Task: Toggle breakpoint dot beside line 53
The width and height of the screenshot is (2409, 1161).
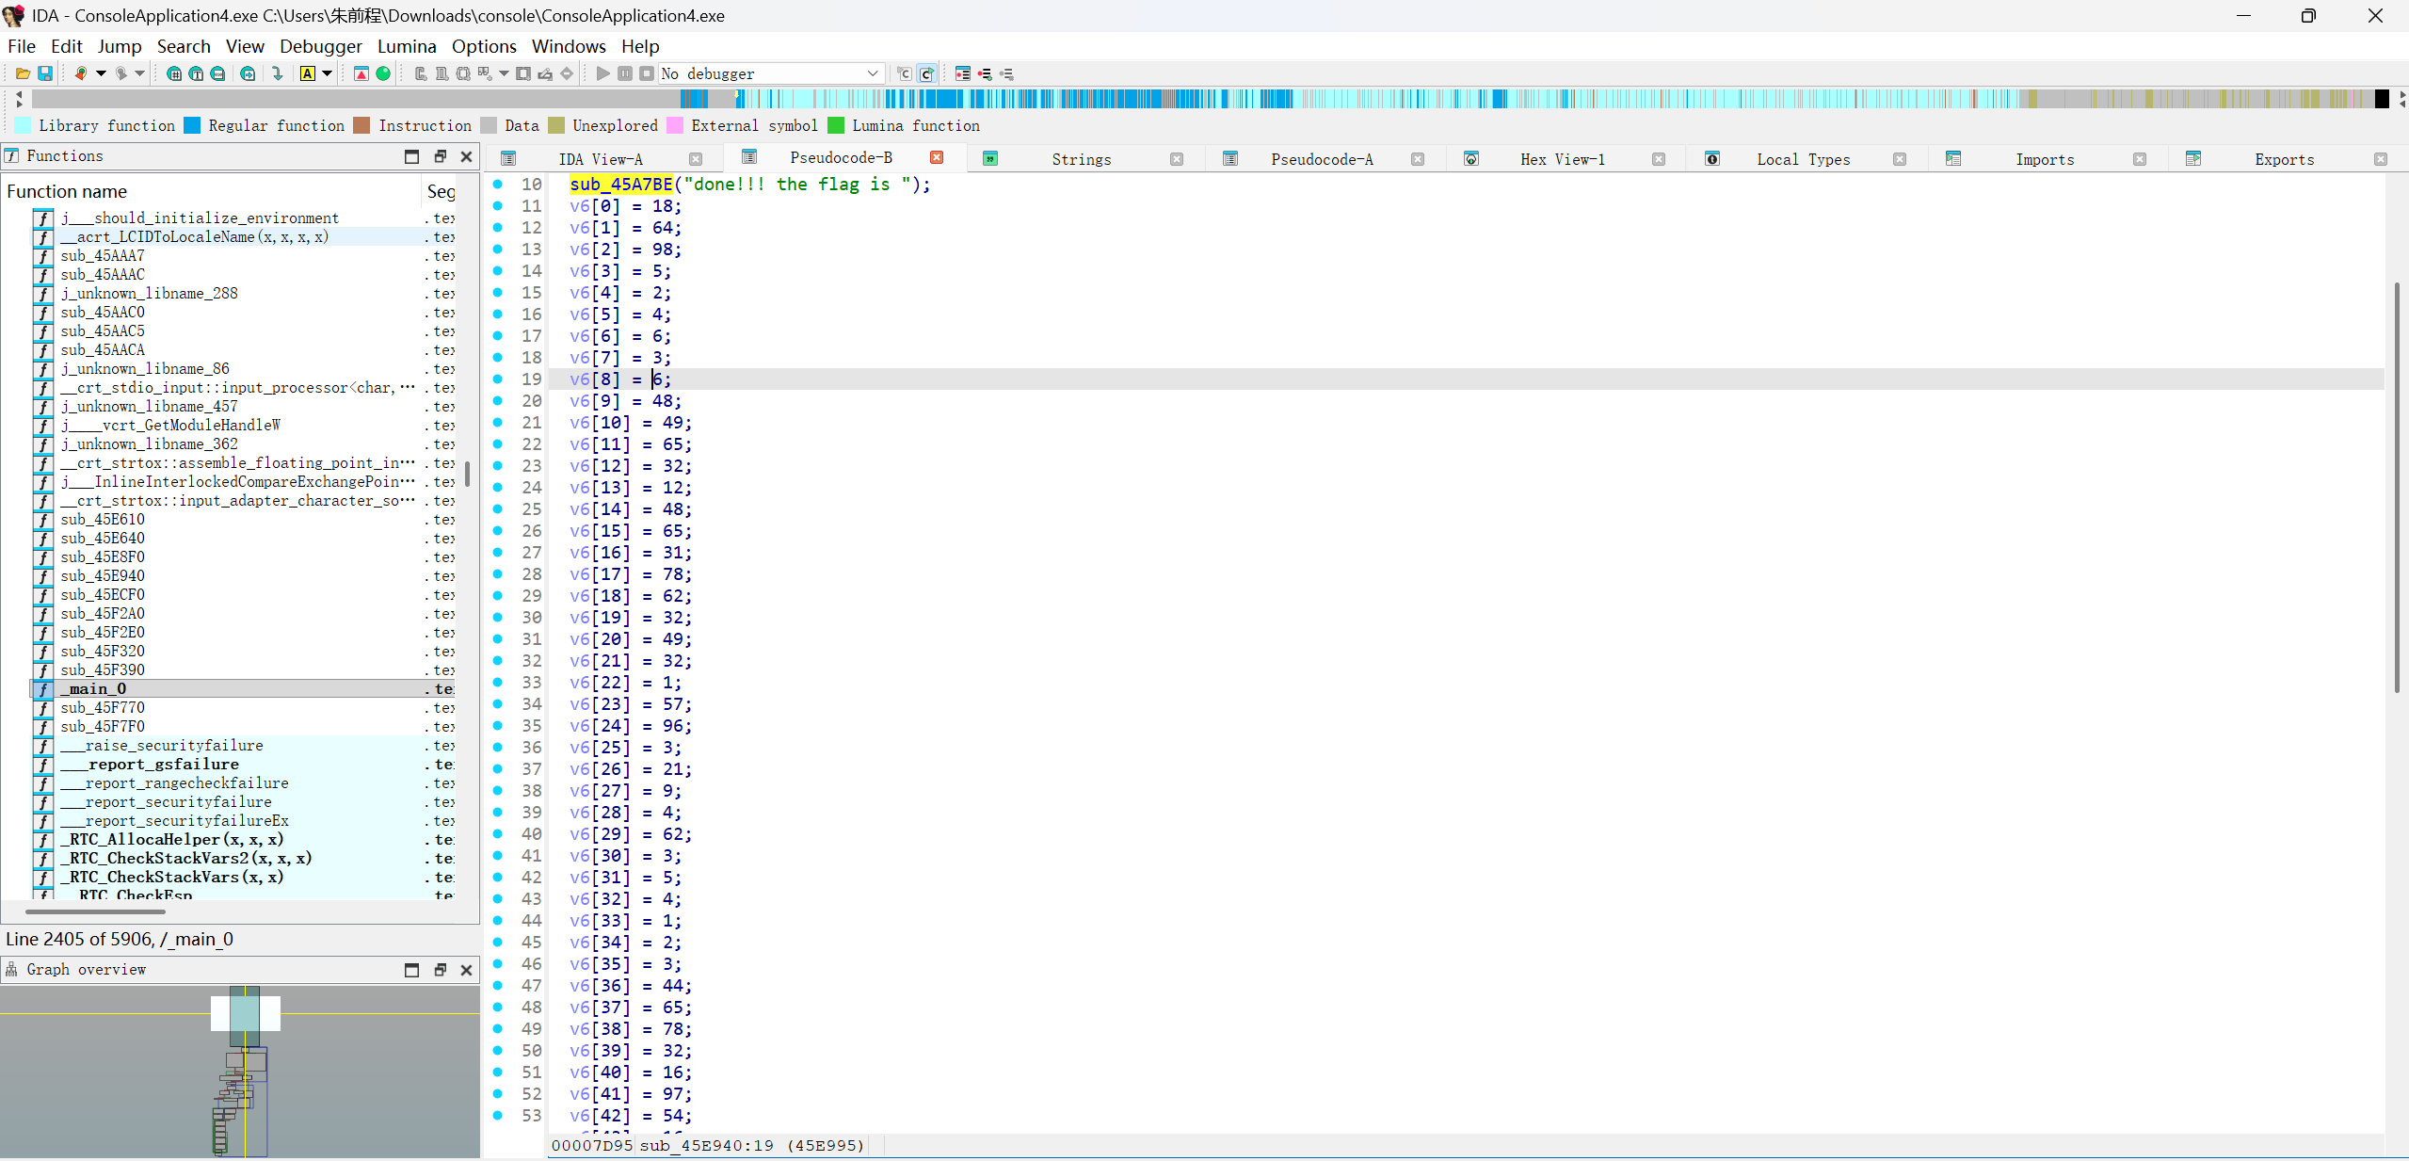Action: [x=498, y=1116]
